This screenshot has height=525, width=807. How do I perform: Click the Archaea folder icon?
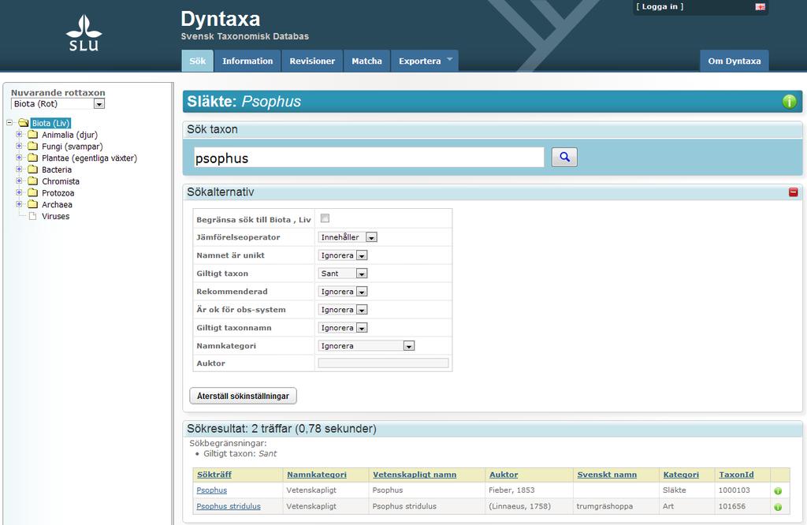[33, 204]
